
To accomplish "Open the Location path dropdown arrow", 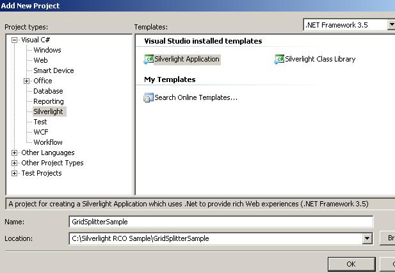I will coord(367,238).
